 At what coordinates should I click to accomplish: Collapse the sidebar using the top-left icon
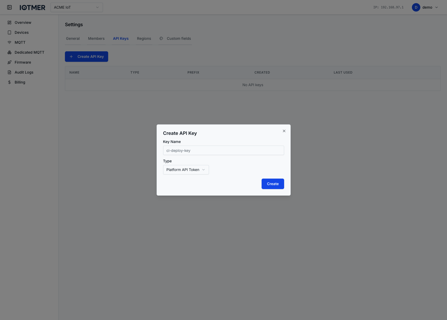pos(9,7)
